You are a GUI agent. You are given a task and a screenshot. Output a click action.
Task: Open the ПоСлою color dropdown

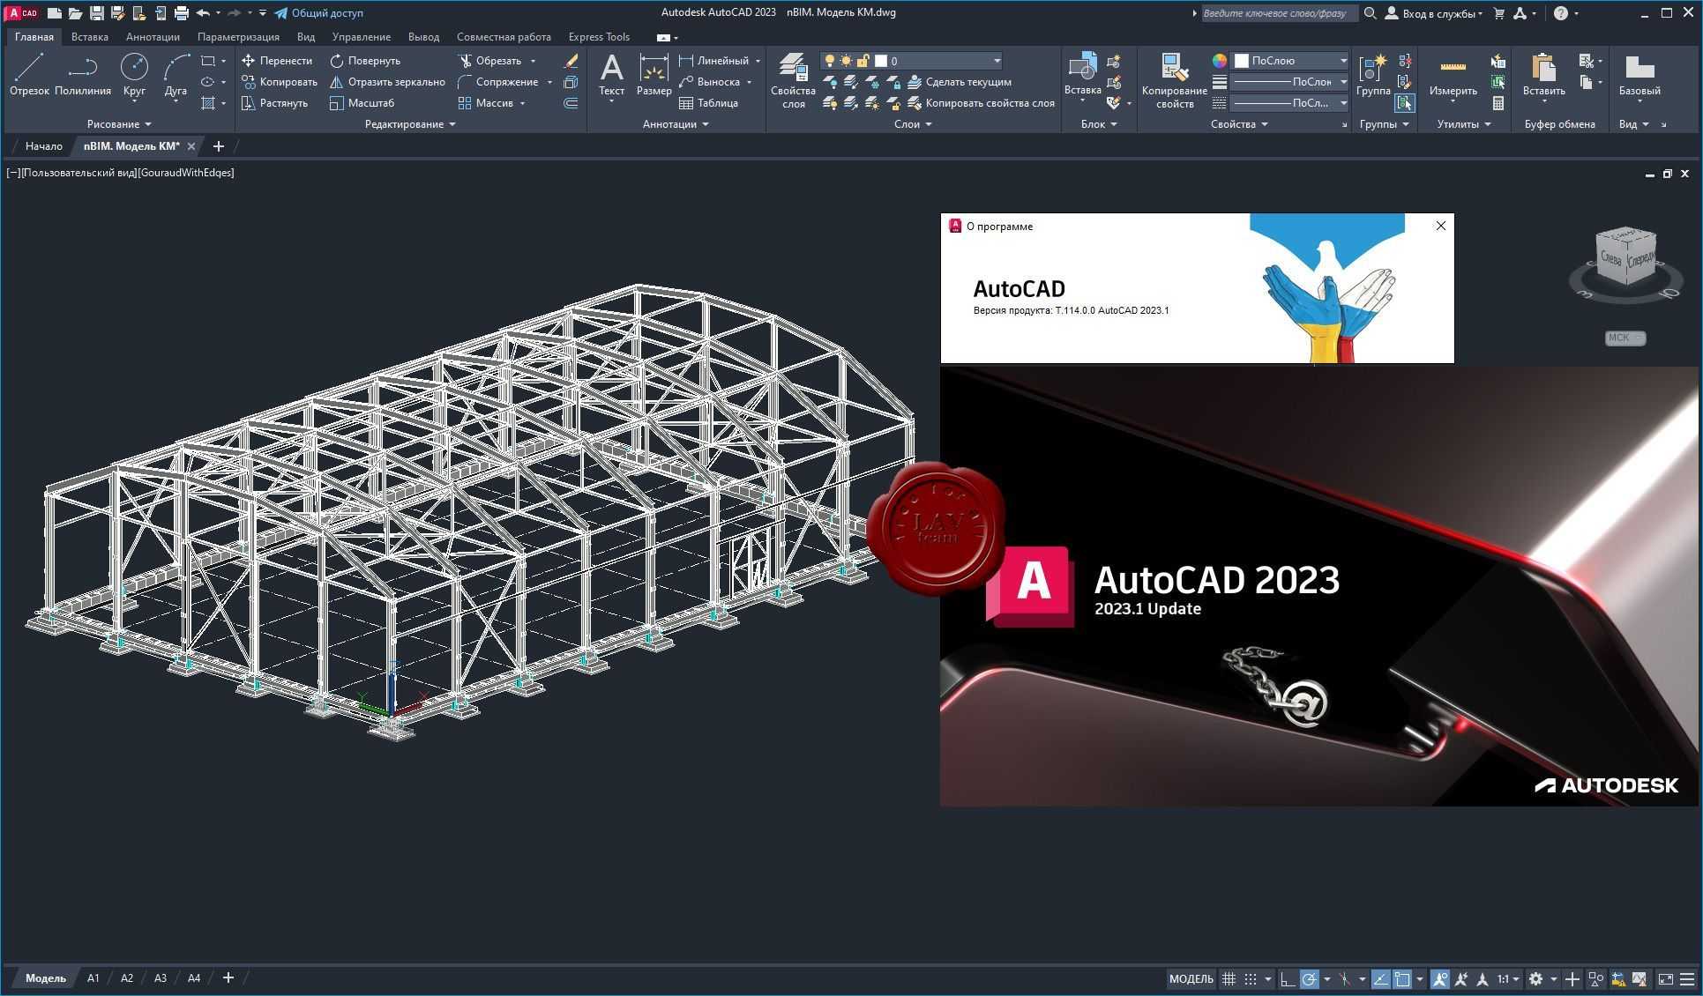pos(1291,61)
